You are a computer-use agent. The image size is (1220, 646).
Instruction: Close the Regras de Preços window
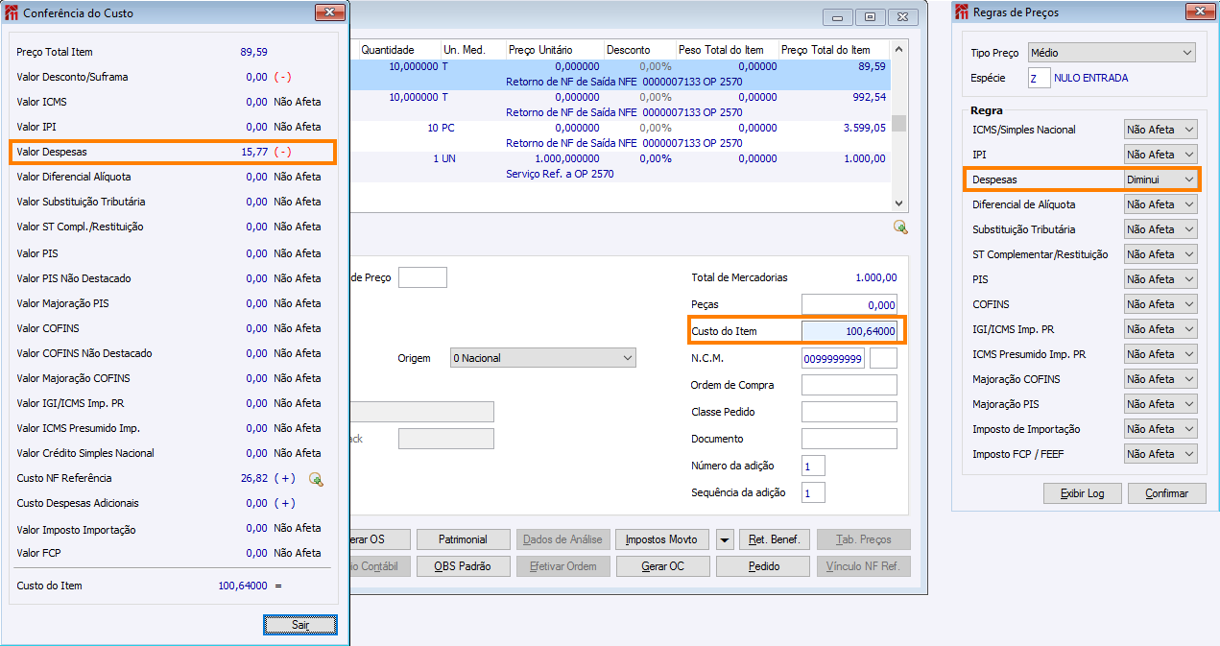tap(1199, 12)
